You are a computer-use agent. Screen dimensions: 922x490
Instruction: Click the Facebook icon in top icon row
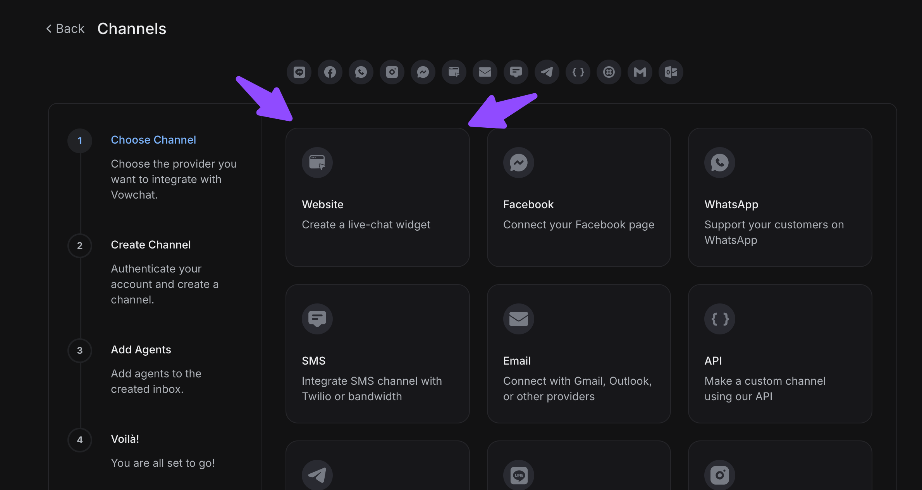click(x=330, y=72)
